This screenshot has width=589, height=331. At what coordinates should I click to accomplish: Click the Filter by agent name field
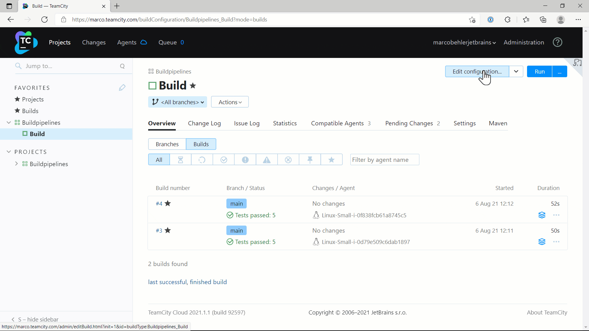click(x=385, y=160)
